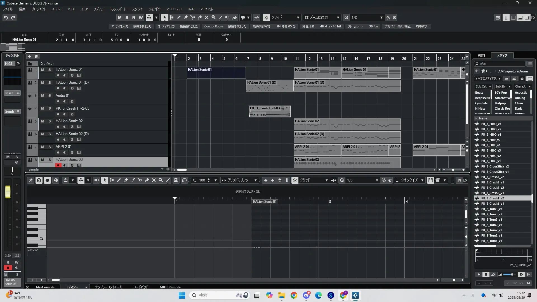Select the Glue tool in the project toolbar
537x302 pixels.
pos(200,18)
